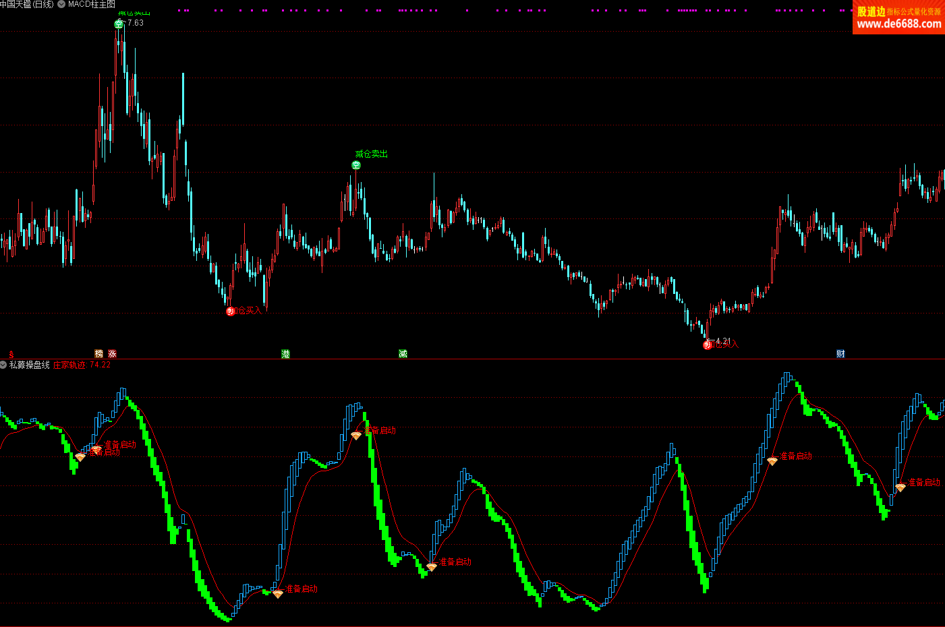The image size is (945, 627).
Task: Click the green 减 event marker
Action: coord(403,353)
